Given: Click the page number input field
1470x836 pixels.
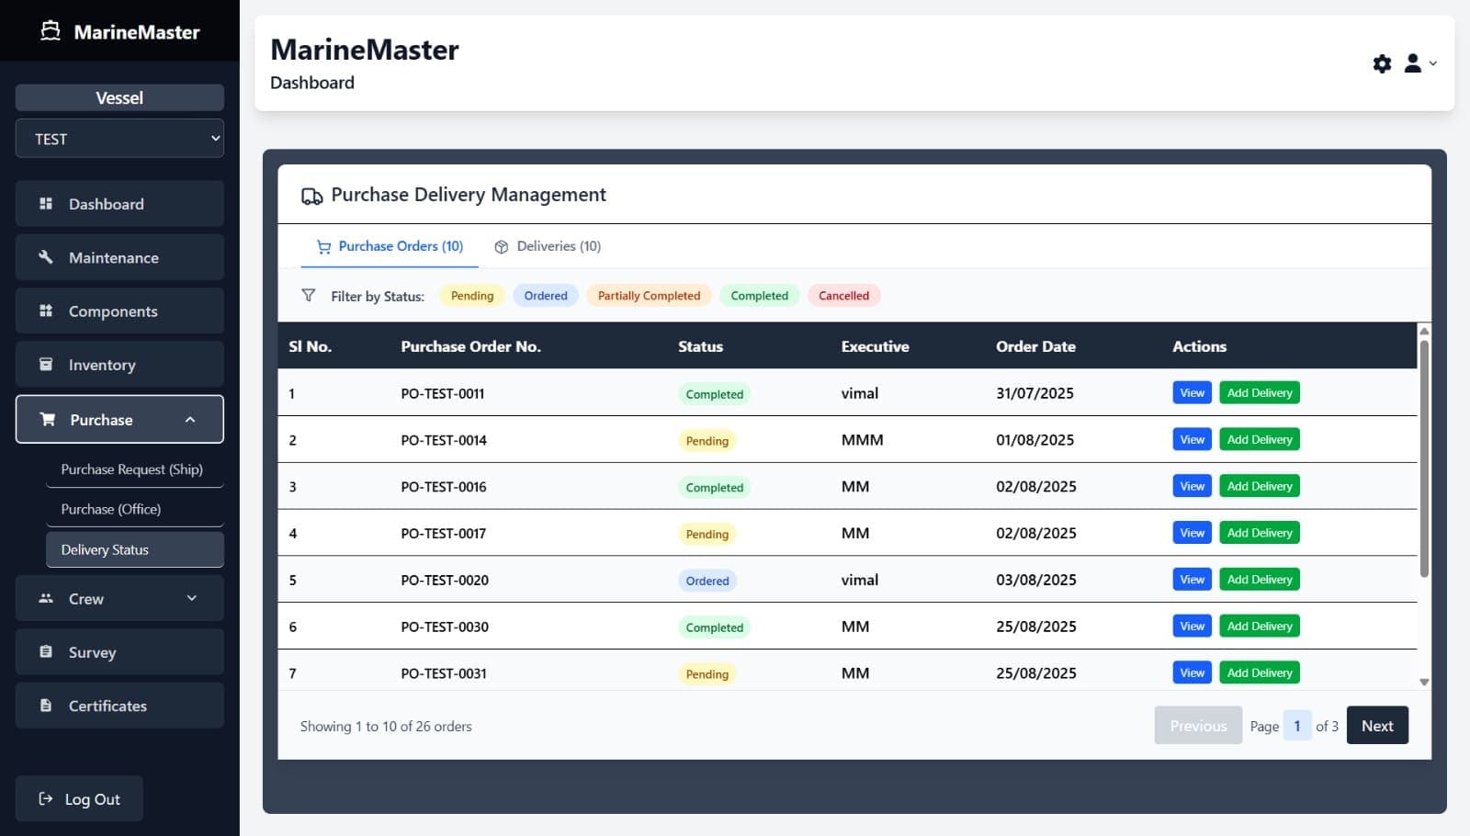Looking at the screenshot, I should pyautogui.click(x=1296, y=725).
